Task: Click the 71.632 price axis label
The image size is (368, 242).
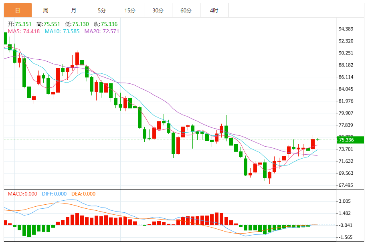Action: pyautogui.click(x=346, y=161)
